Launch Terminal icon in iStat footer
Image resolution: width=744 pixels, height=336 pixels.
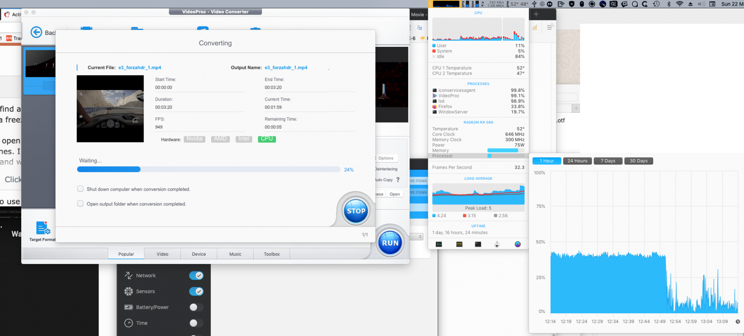click(478, 244)
